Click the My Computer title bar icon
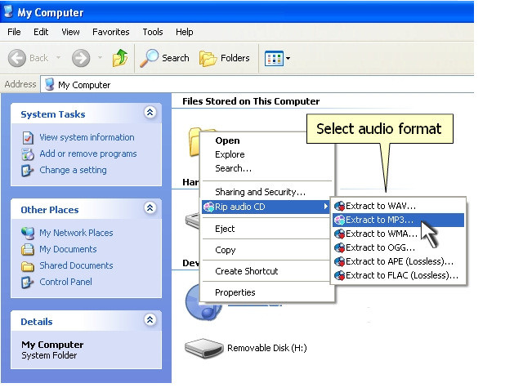Image resolution: width=523 pixels, height=392 pixels. point(8,11)
